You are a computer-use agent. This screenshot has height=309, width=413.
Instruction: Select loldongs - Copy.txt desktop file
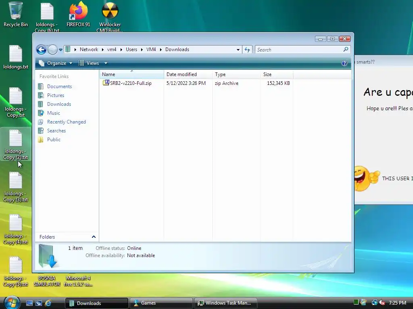[x=16, y=103]
